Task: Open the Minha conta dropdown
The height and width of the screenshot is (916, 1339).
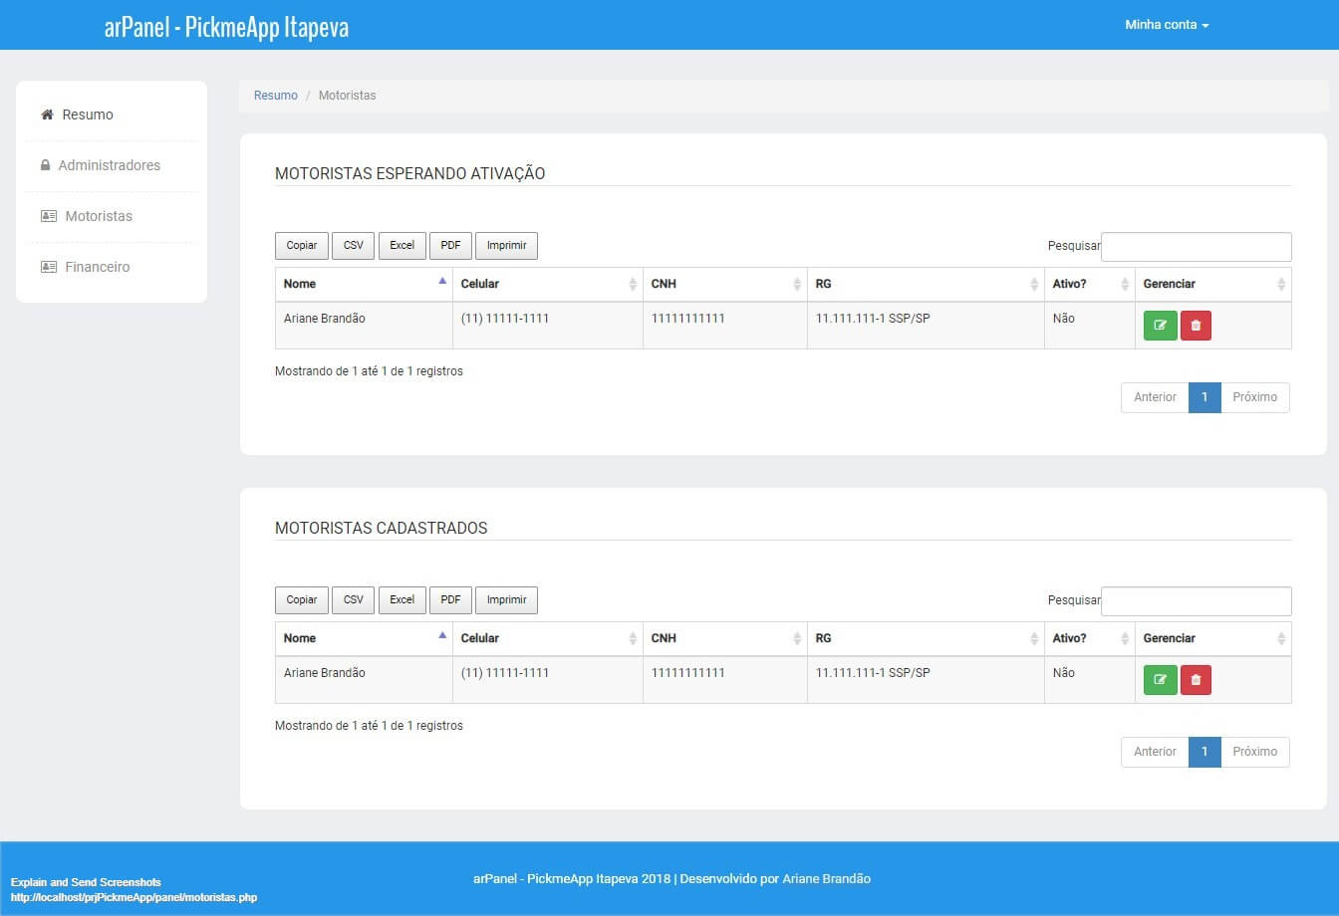Action: (1167, 25)
